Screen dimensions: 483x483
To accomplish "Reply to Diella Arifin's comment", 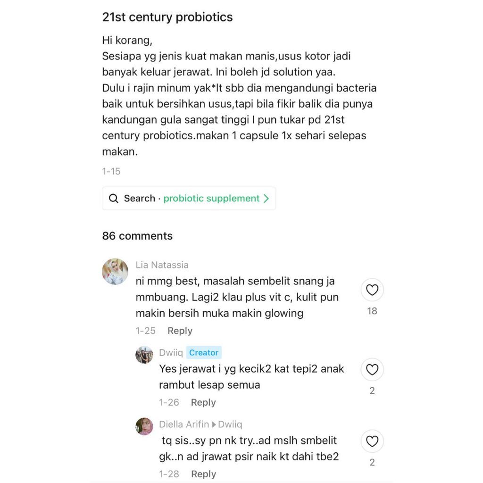I will point(203,474).
